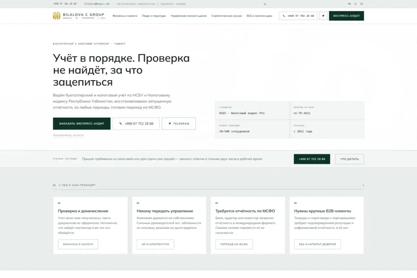Click the «по ПП-4611» value
Viewport: 417px width, 278px height.
(302, 114)
